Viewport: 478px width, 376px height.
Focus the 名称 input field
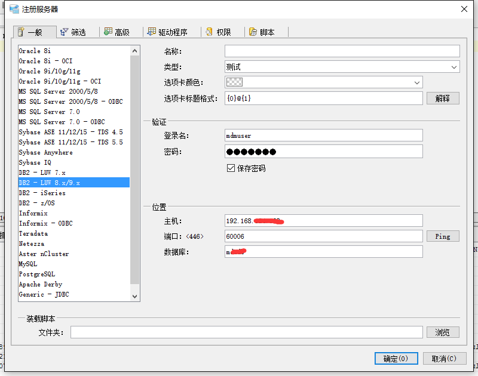point(342,51)
